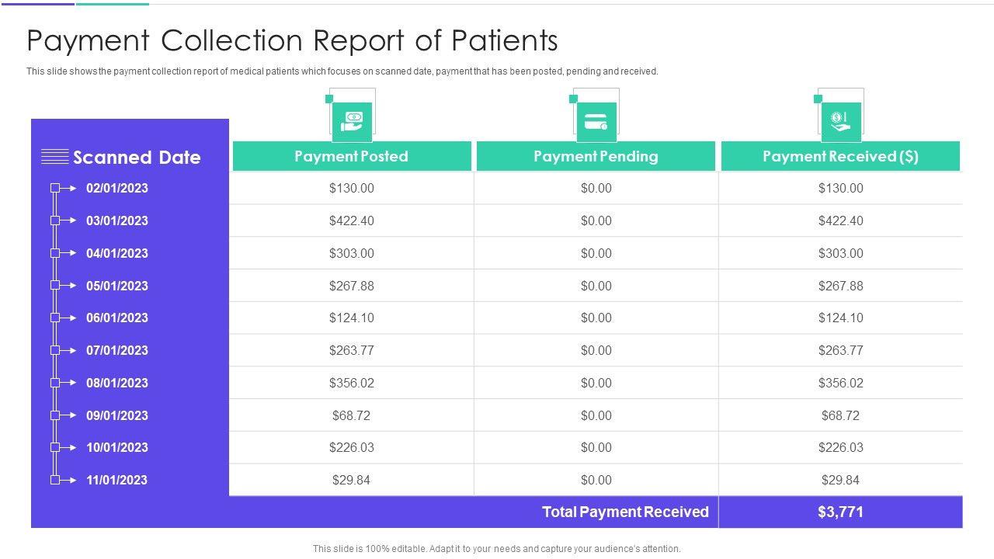The image size is (994, 559).
Task: Select the 05/01/2023 date entry
Action: click(116, 286)
